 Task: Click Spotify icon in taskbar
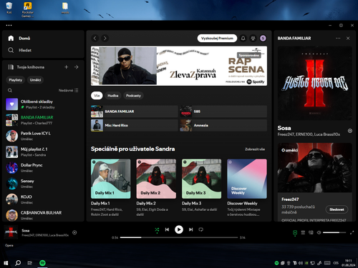[42, 263]
